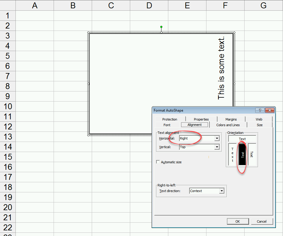Open the Margins tab
The height and width of the screenshot is (236, 283).
pos(231,119)
